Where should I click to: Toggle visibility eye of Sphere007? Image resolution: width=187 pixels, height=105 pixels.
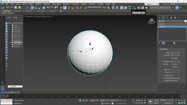(11, 42)
